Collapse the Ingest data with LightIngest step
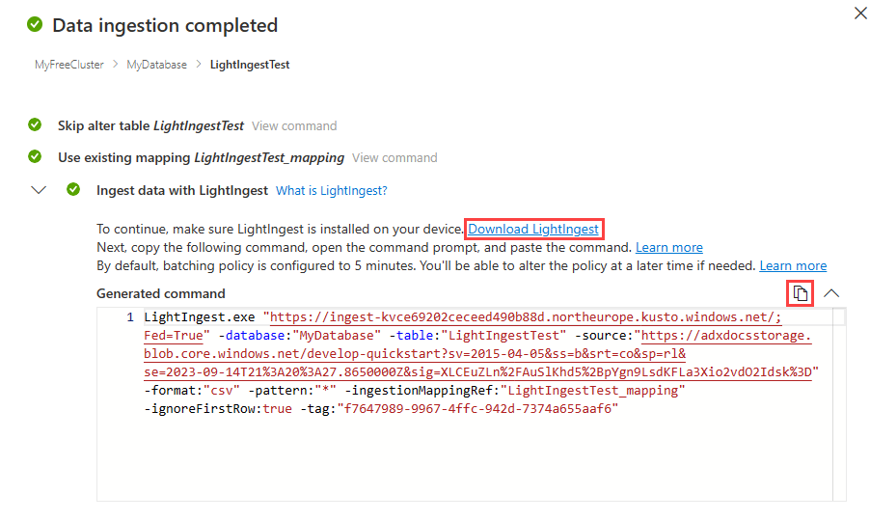Screen dimensions: 870x521 39,190
